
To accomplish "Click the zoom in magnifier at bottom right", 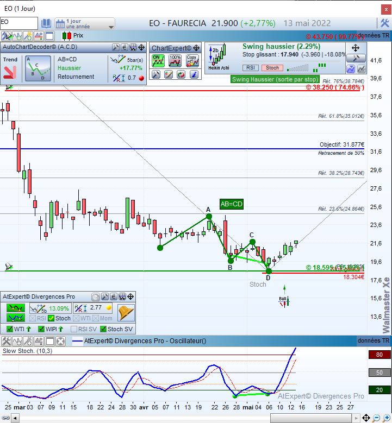I will pyautogui.click(x=387, y=418).
